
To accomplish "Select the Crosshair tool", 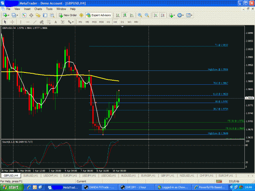I will point(12,22).
